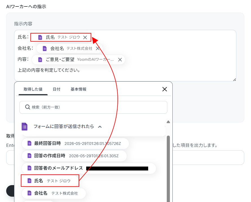251x202 pixels.
Task: Insert the 氏名 テスト ジロウ value from list
Action: point(50,181)
